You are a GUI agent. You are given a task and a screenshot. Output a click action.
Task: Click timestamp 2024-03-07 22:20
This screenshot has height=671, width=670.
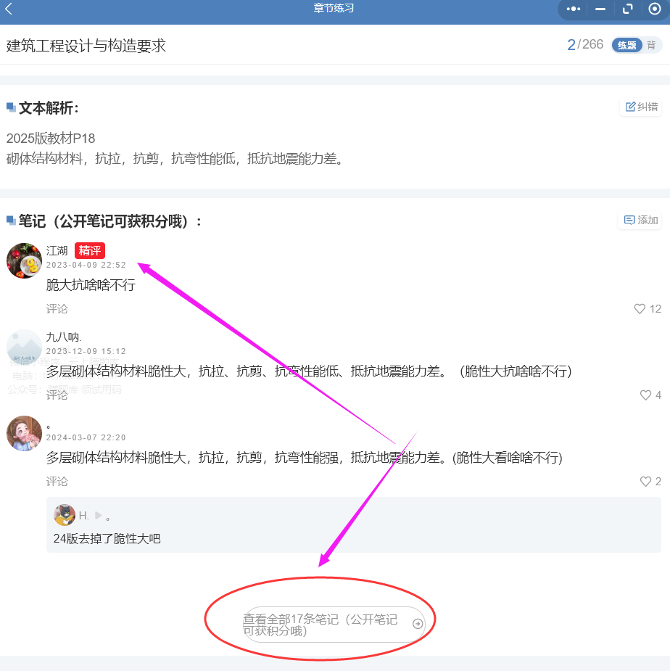tap(86, 437)
